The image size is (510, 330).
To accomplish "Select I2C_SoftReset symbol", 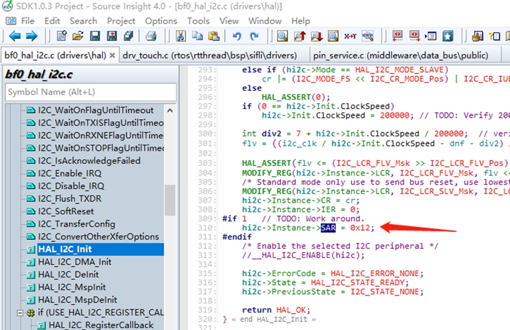I will 66,211.
